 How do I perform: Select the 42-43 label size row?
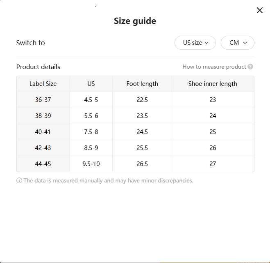[43, 148]
